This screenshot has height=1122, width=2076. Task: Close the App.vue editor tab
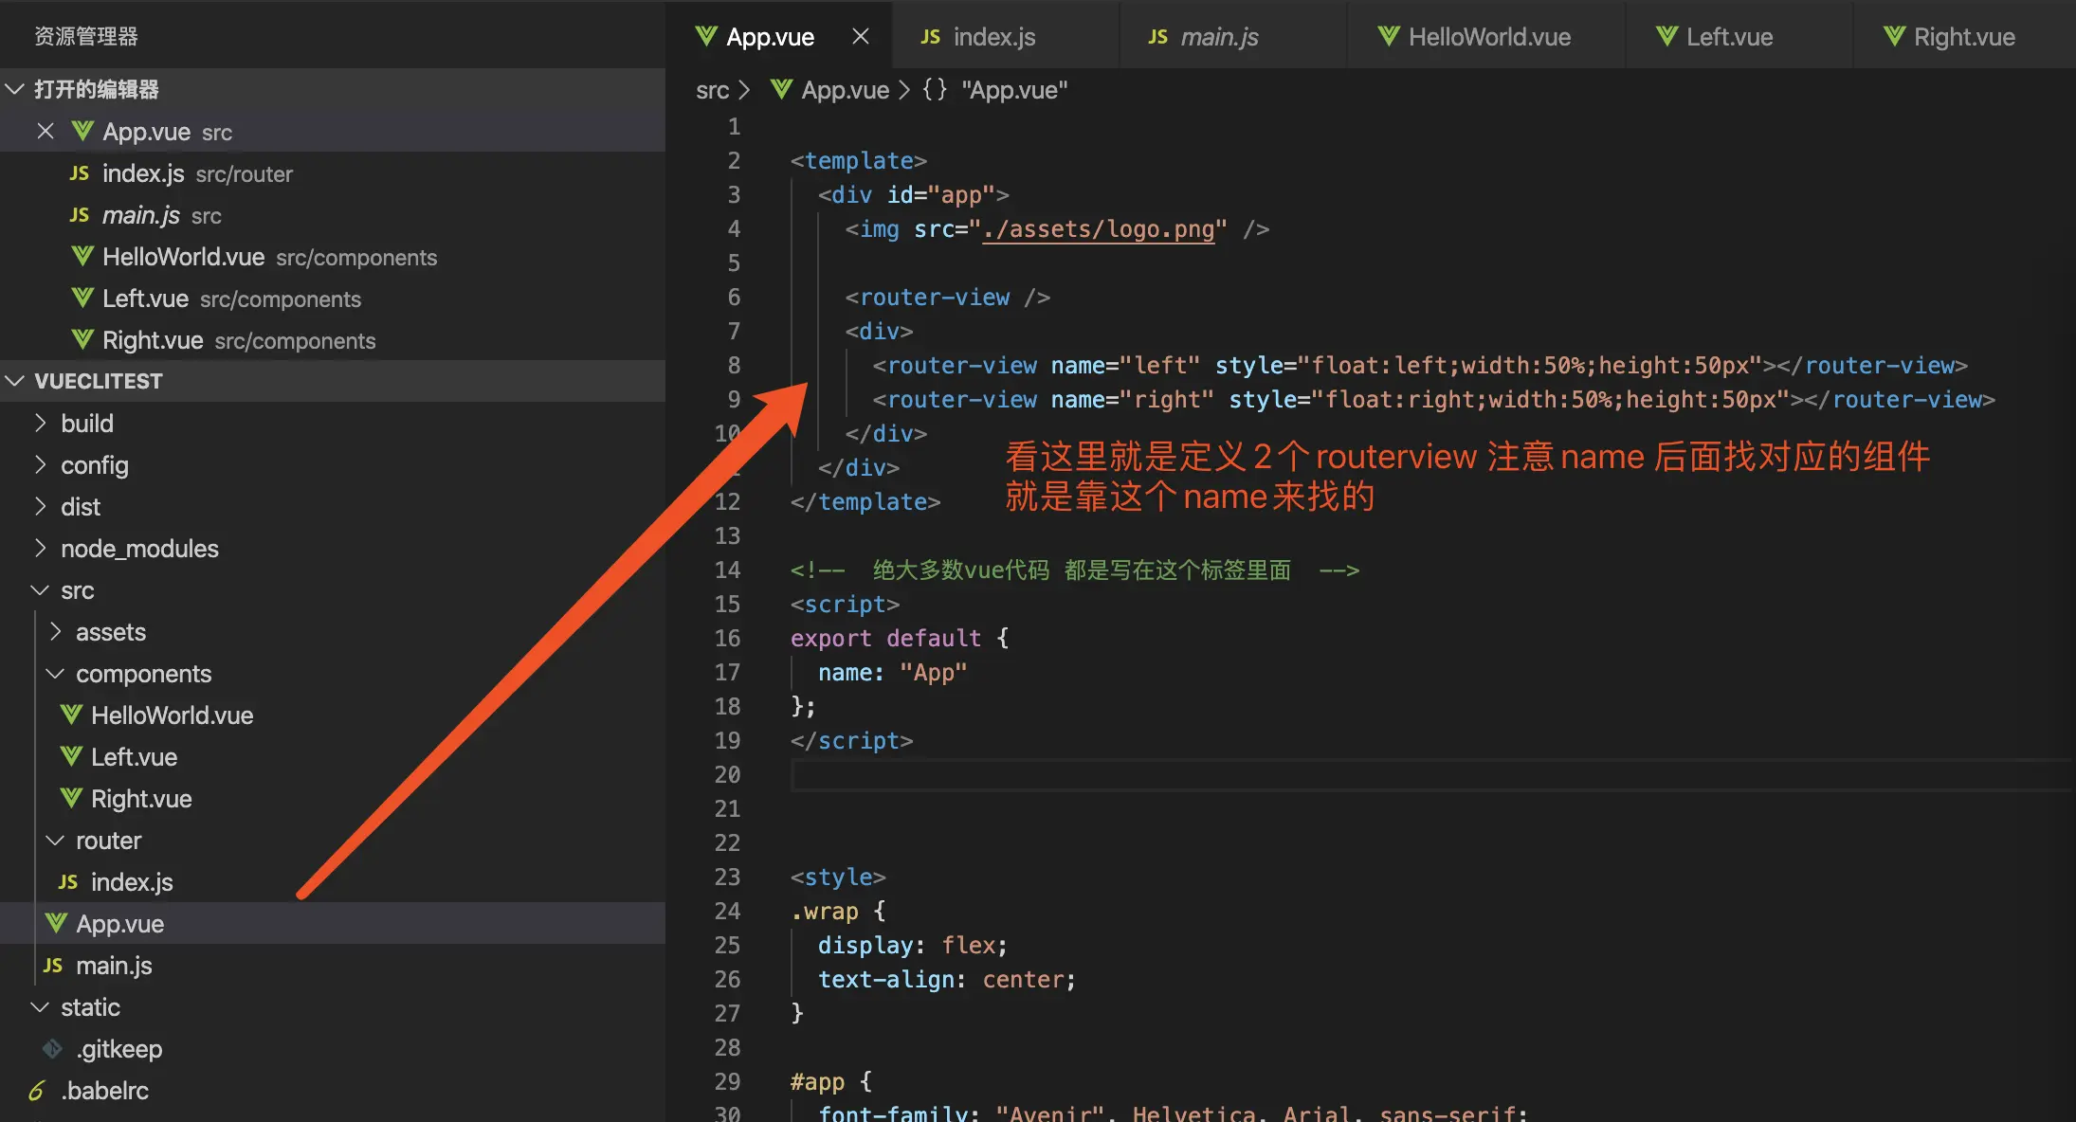coord(860,36)
